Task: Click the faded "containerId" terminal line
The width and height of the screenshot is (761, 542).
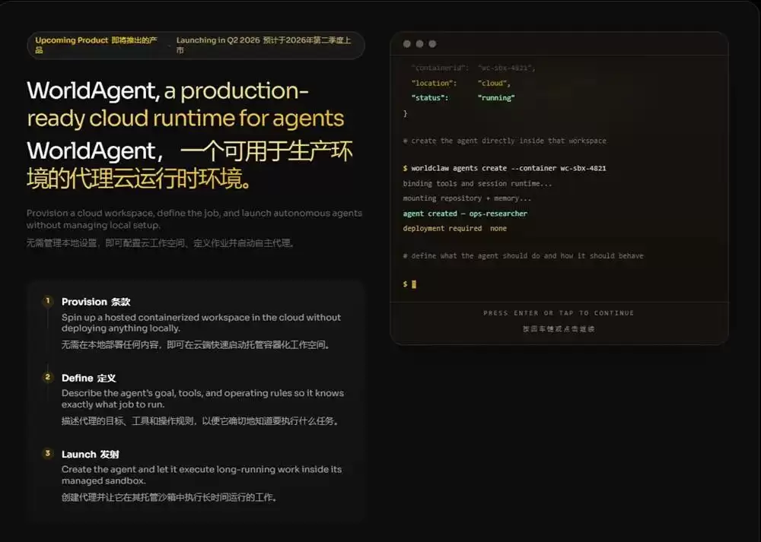Action: coord(473,68)
